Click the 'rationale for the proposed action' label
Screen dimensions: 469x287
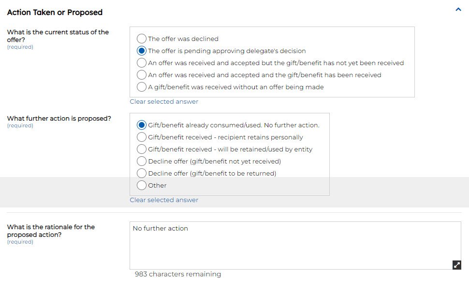[x=51, y=231]
